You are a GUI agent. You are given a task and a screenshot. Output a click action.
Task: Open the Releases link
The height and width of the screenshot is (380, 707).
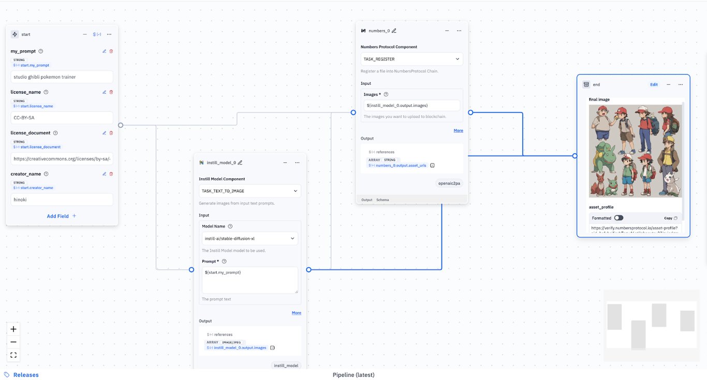(21, 375)
